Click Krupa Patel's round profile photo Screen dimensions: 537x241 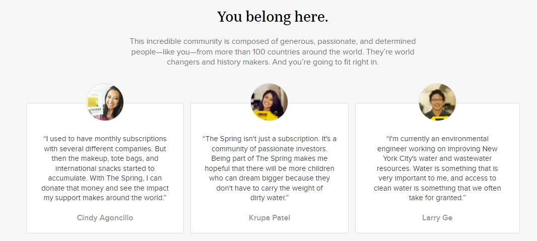pos(269,102)
